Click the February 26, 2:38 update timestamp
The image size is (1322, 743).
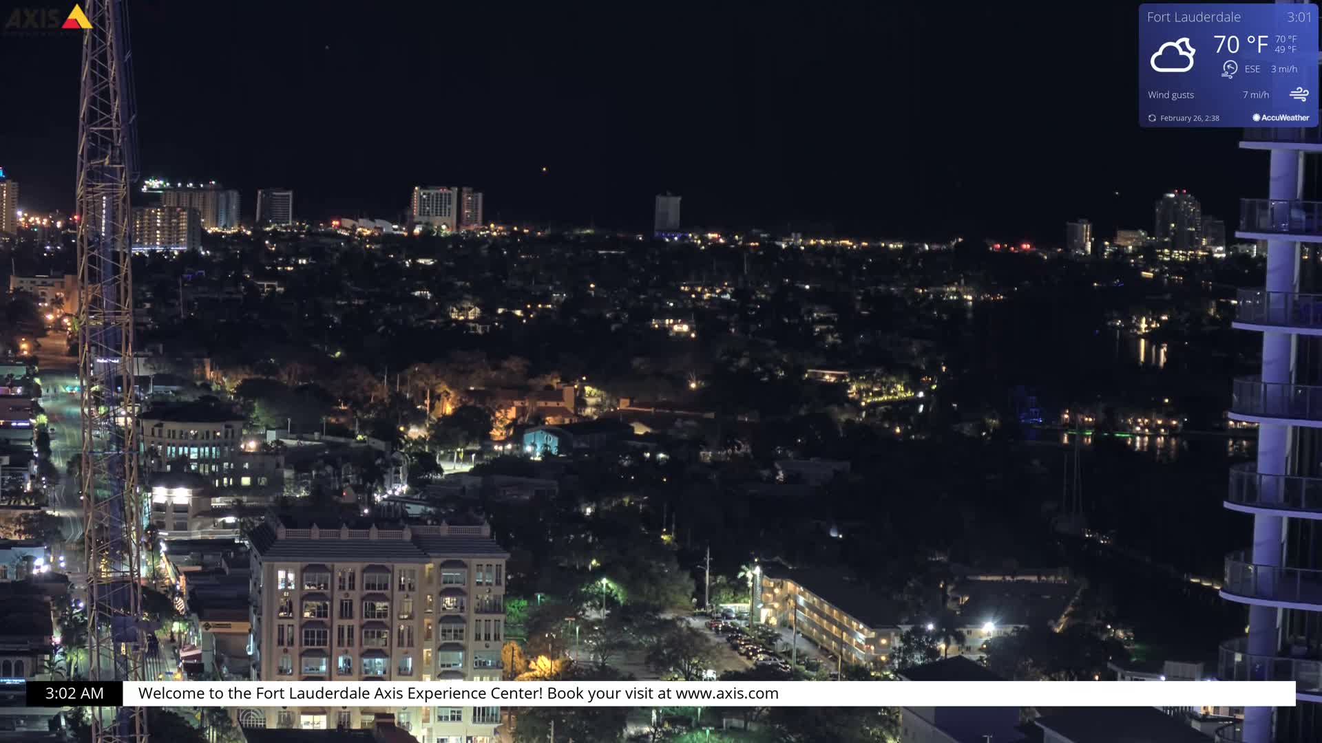point(1189,118)
